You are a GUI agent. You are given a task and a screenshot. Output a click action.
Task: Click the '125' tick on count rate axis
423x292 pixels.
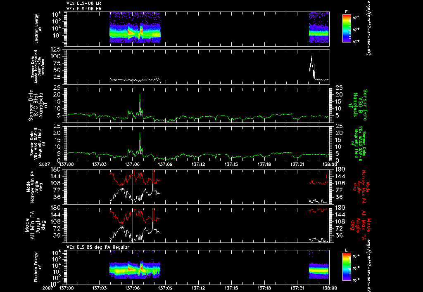(x=56, y=49)
